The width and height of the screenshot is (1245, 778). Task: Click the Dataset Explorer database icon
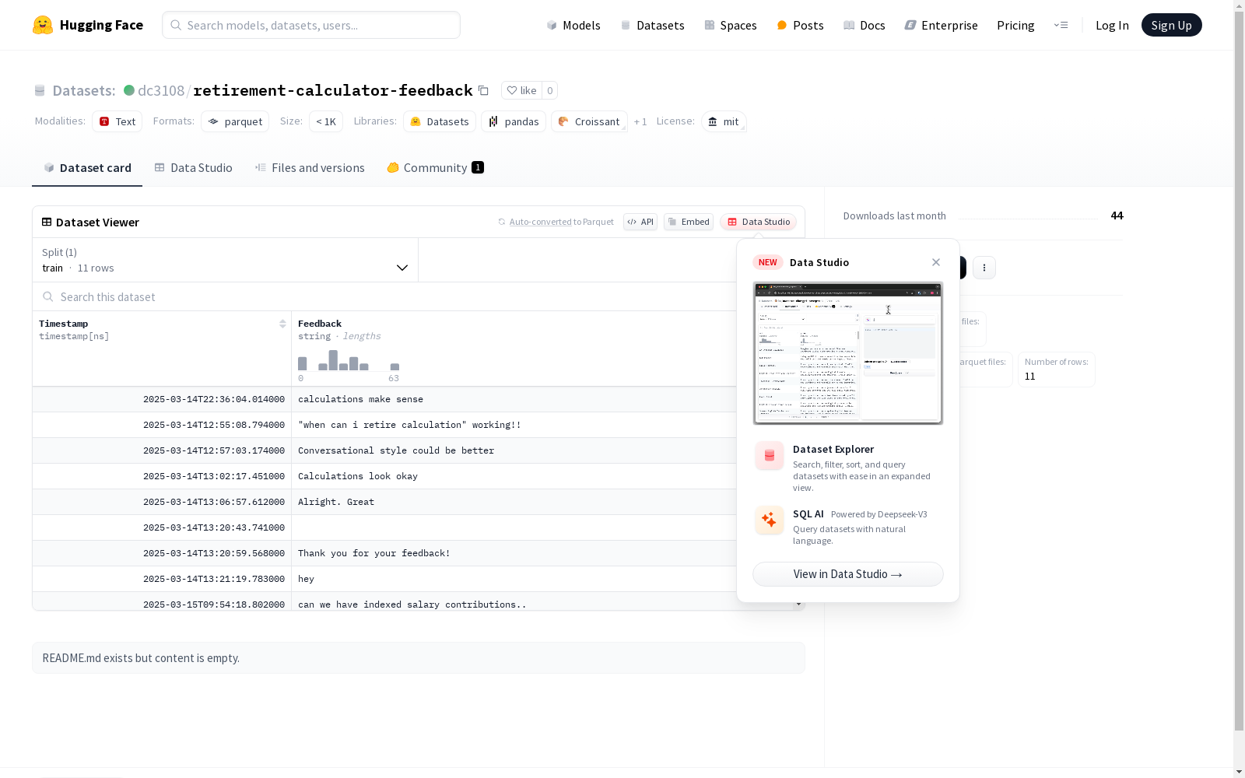[x=770, y=456]
